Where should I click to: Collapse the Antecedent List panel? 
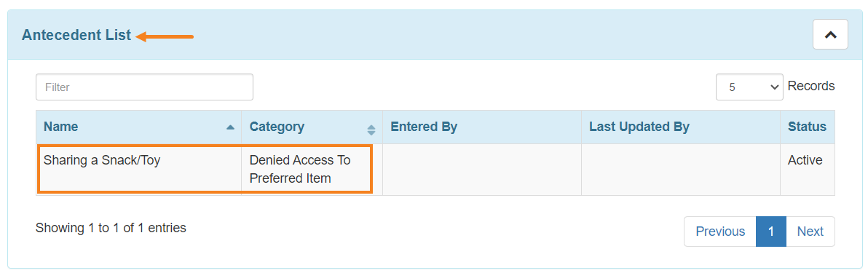click(830, 34)
